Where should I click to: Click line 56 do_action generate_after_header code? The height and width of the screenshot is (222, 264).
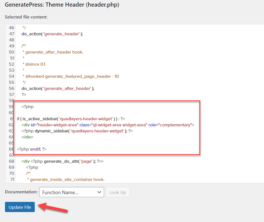point(58,89)
